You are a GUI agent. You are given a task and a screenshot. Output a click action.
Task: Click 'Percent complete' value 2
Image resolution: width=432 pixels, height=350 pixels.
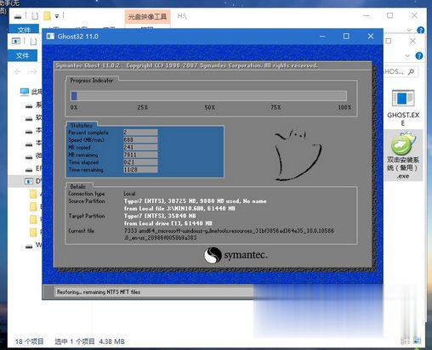pos(140,133)
